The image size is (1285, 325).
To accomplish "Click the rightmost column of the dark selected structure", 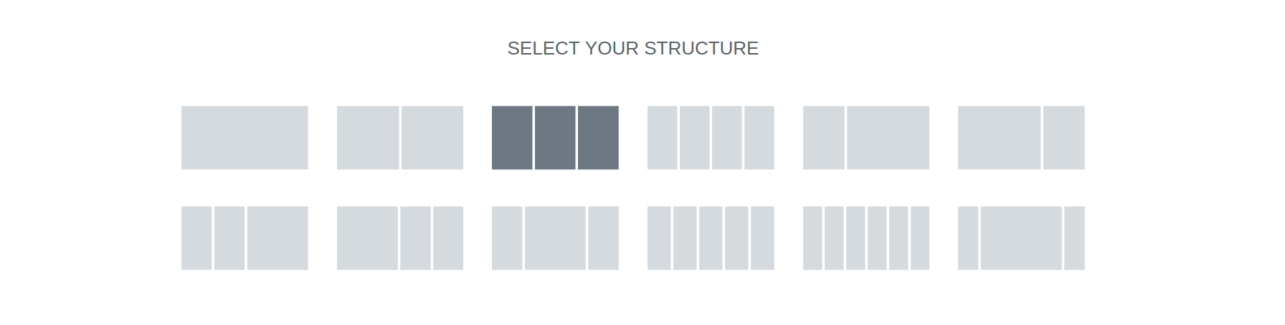I will click(598, 138).
